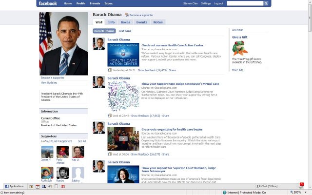Click the Become a supporter icon beside name

point(127,15)
